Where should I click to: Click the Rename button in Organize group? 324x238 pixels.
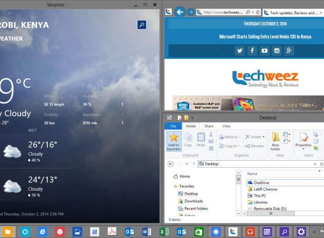tap(254, 146)
